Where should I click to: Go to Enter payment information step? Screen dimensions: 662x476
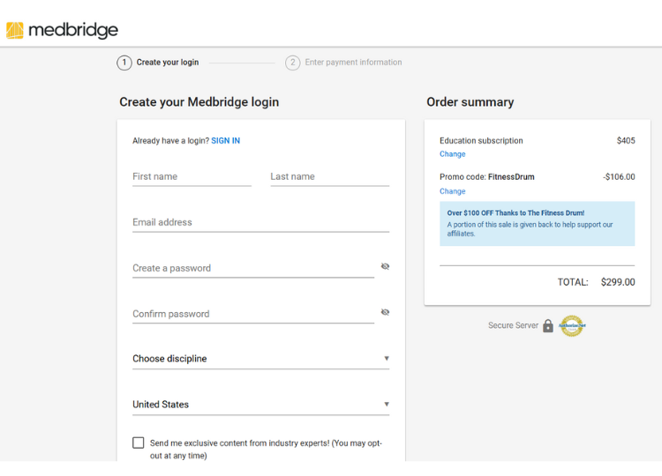pos(353,63)
